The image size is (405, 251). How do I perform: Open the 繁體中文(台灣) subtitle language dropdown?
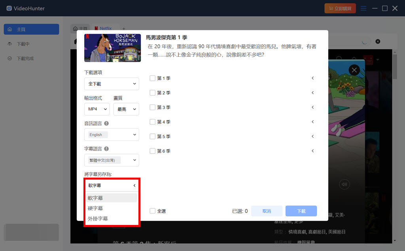(x=112, y=160)
